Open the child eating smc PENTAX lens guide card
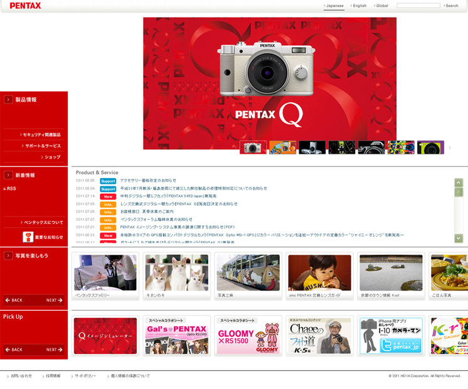The width and height of the screenshot is (468, 389). [320, 276]
